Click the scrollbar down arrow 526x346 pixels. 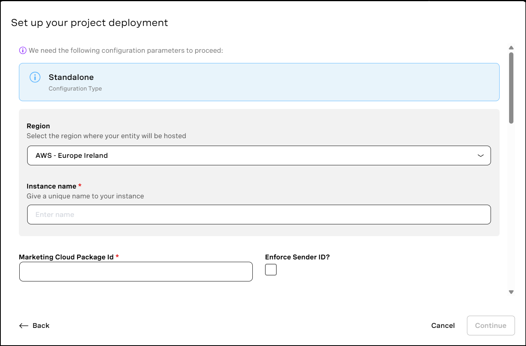(511, 292)
